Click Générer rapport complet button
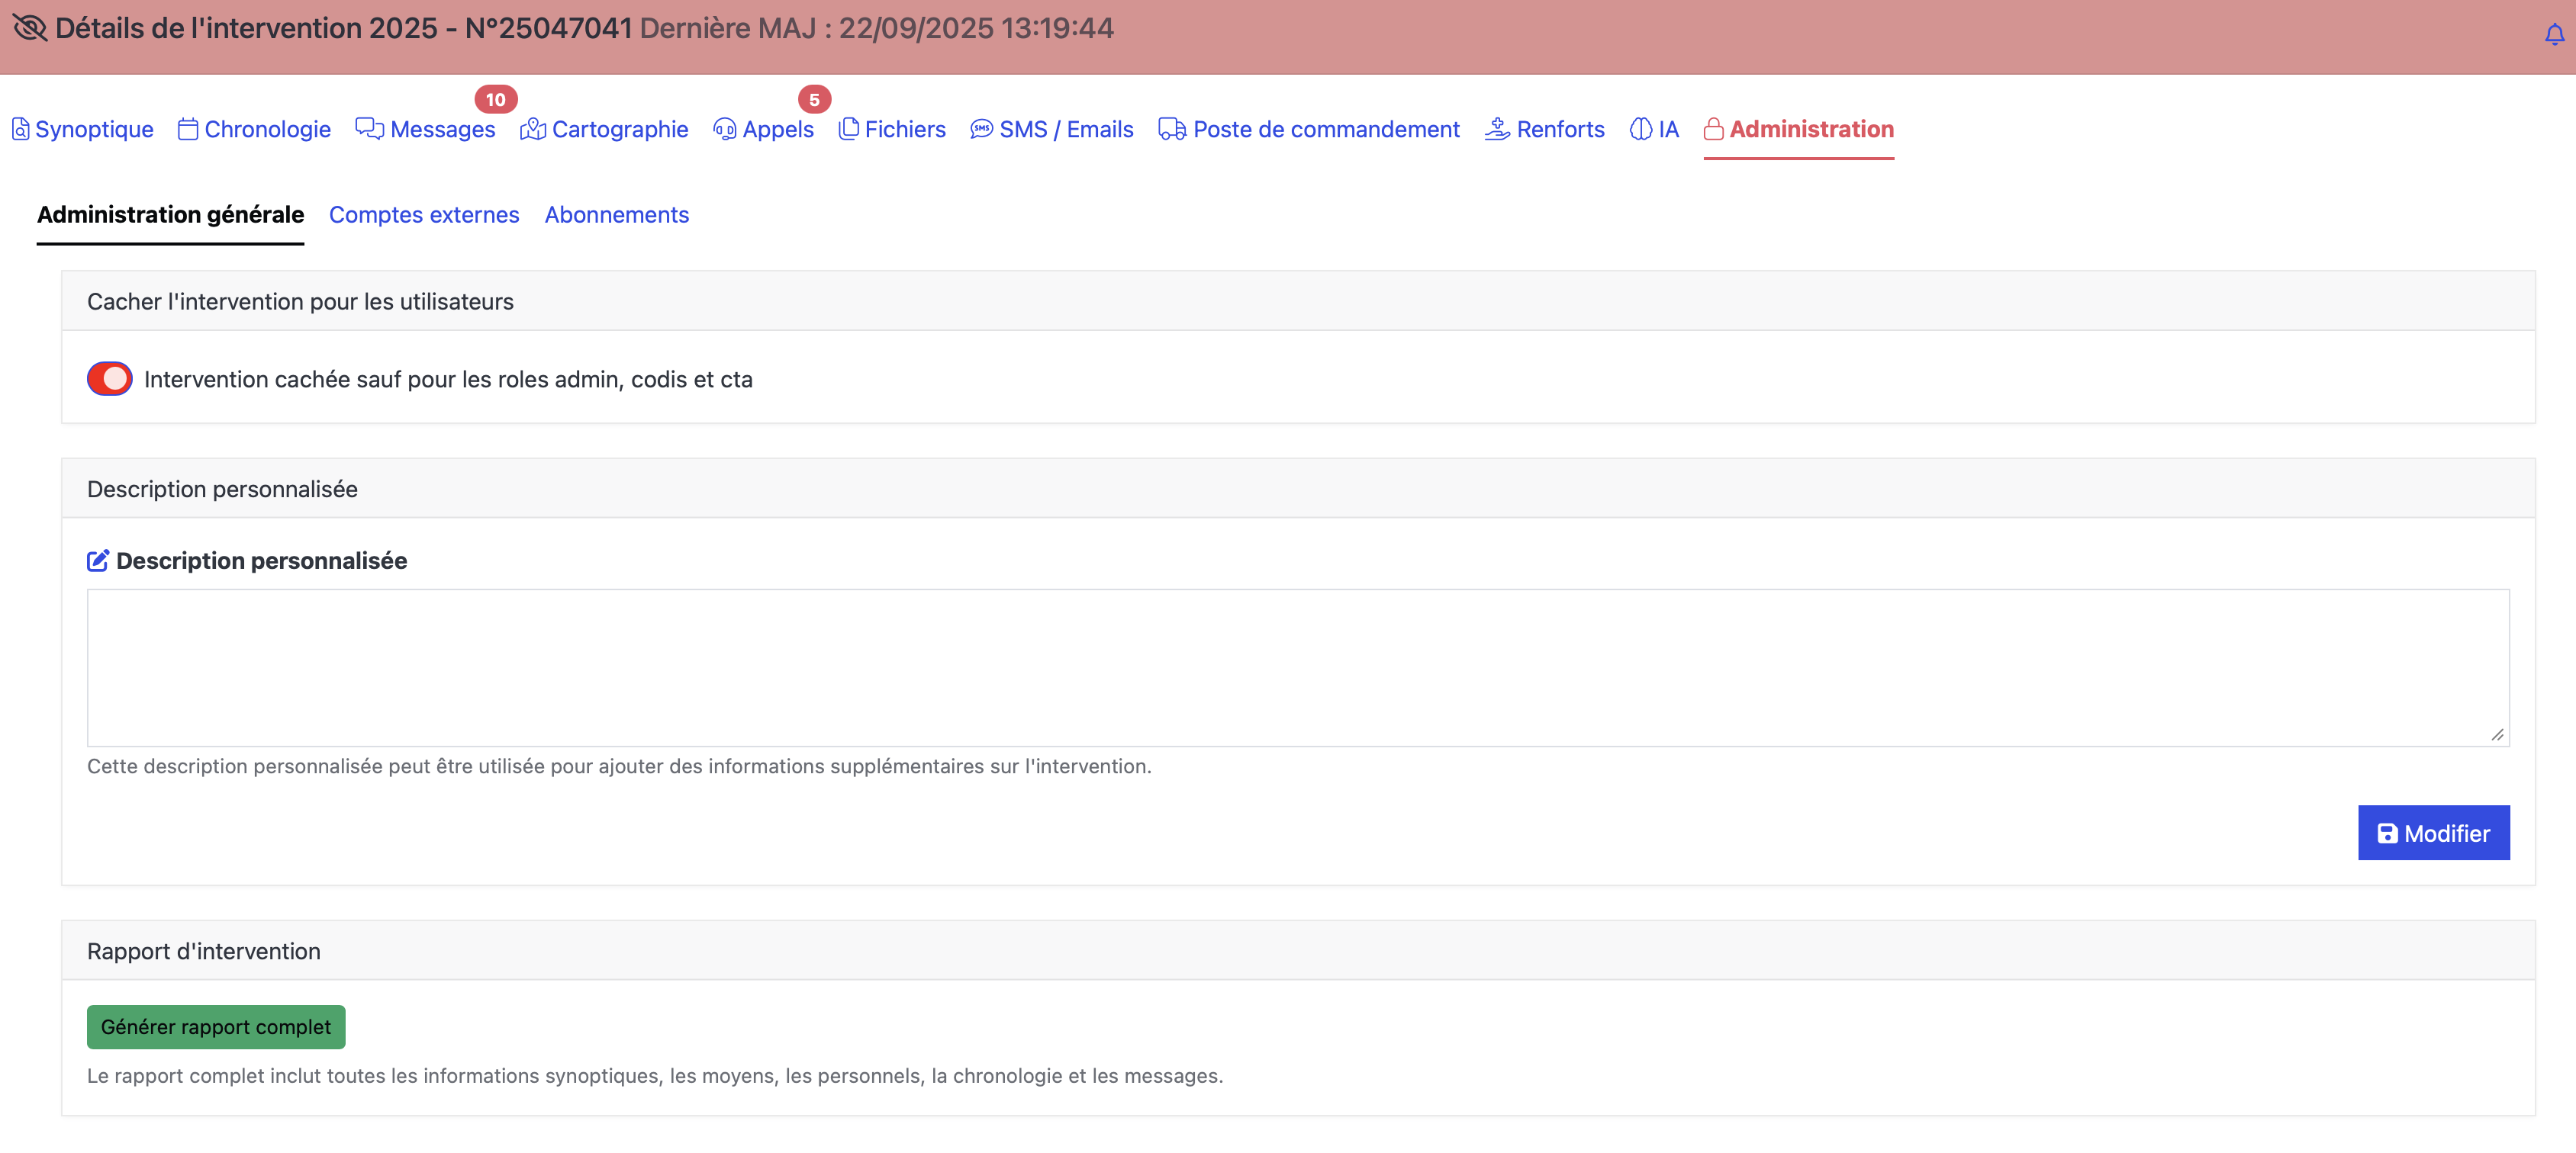The image size is (2576, 1153). tap(216, 1027)
